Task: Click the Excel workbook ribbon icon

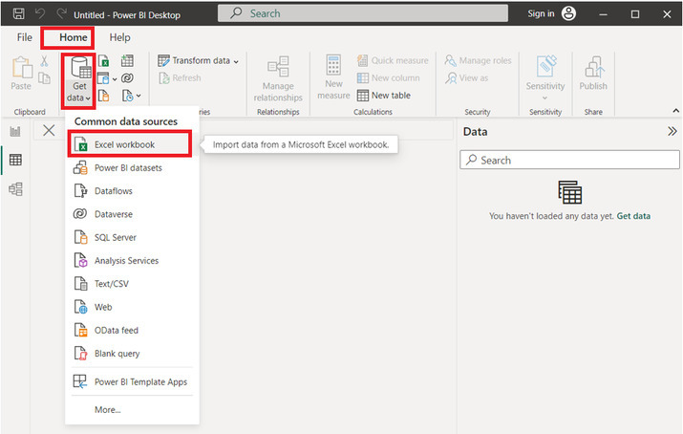Action: [103, 61]
